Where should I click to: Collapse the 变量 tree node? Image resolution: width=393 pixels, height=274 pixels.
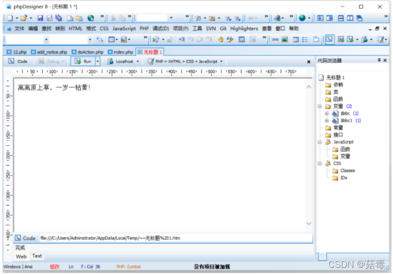point(320,106)
